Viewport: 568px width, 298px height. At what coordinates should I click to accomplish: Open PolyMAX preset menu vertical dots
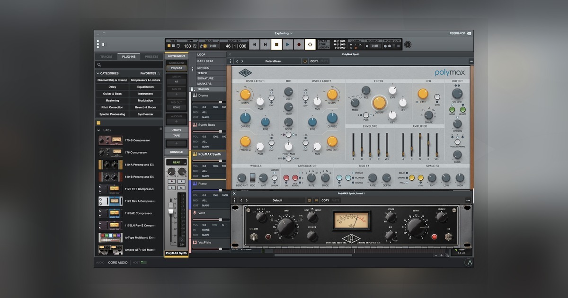[231, 61]
